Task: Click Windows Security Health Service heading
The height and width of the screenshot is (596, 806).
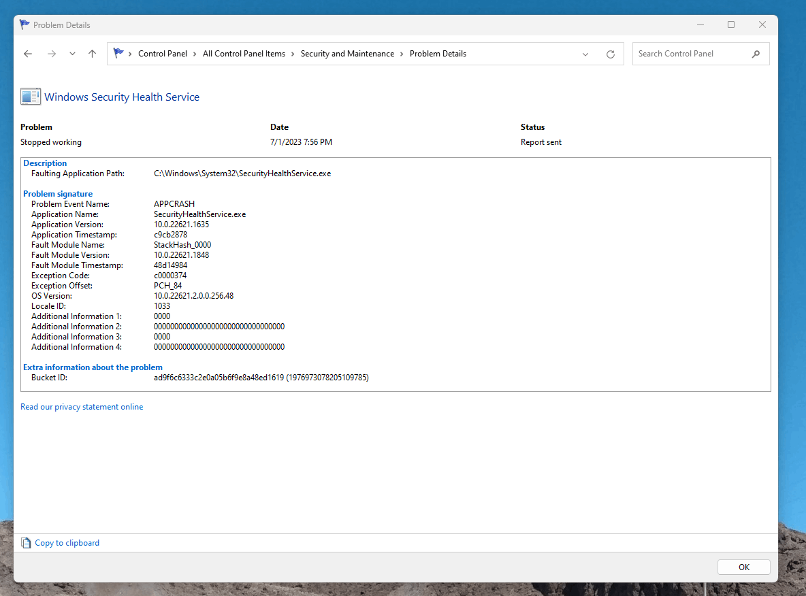Action: coord(122,97)
